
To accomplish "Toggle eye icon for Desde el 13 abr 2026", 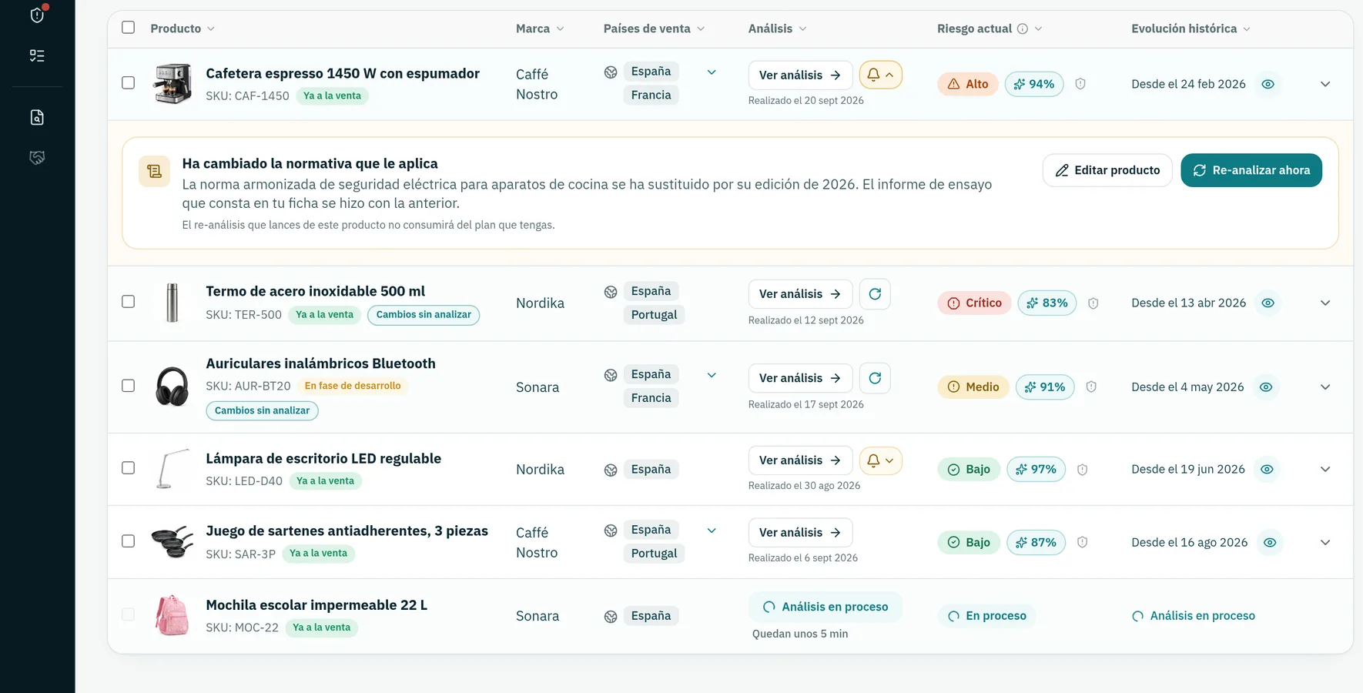I will (1268, 303).
